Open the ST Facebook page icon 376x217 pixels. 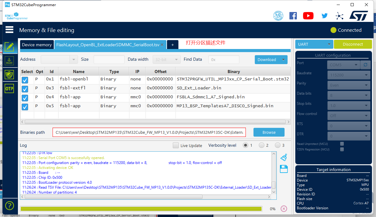(x=293, y=16)
